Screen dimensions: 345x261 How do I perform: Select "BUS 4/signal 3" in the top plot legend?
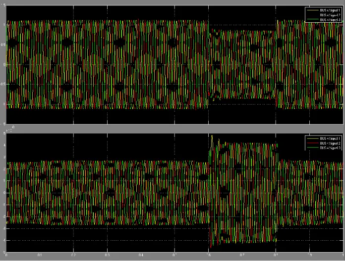click(330, 20)
